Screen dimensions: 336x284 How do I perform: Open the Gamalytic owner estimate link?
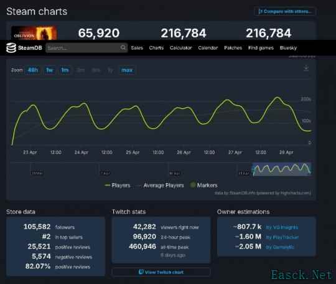pyautogui.click(x=280, y=247)
